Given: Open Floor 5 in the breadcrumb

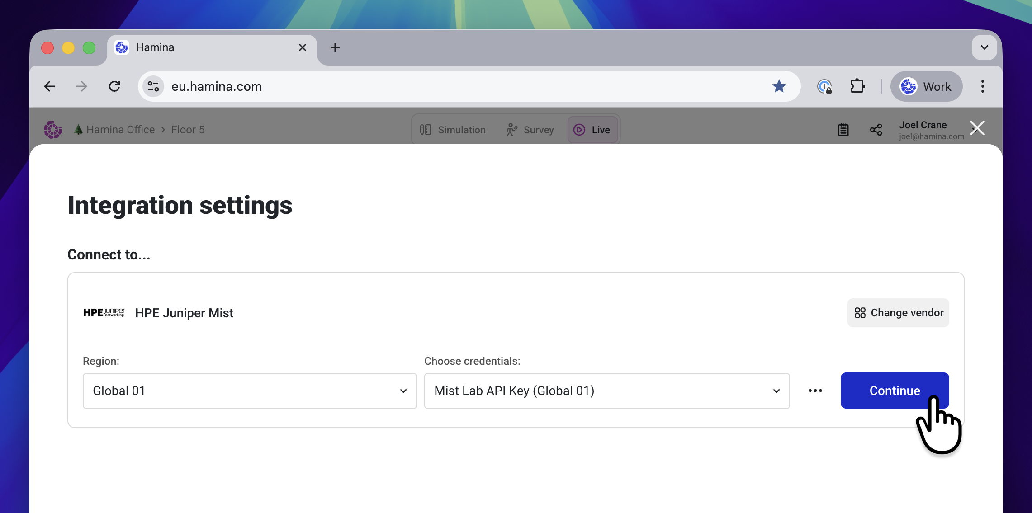Looking at the screenshot, I should coord(188,130).
